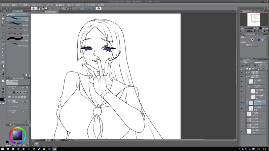
Task: Select the Eraser tool in tool palette
Action: 3,62
